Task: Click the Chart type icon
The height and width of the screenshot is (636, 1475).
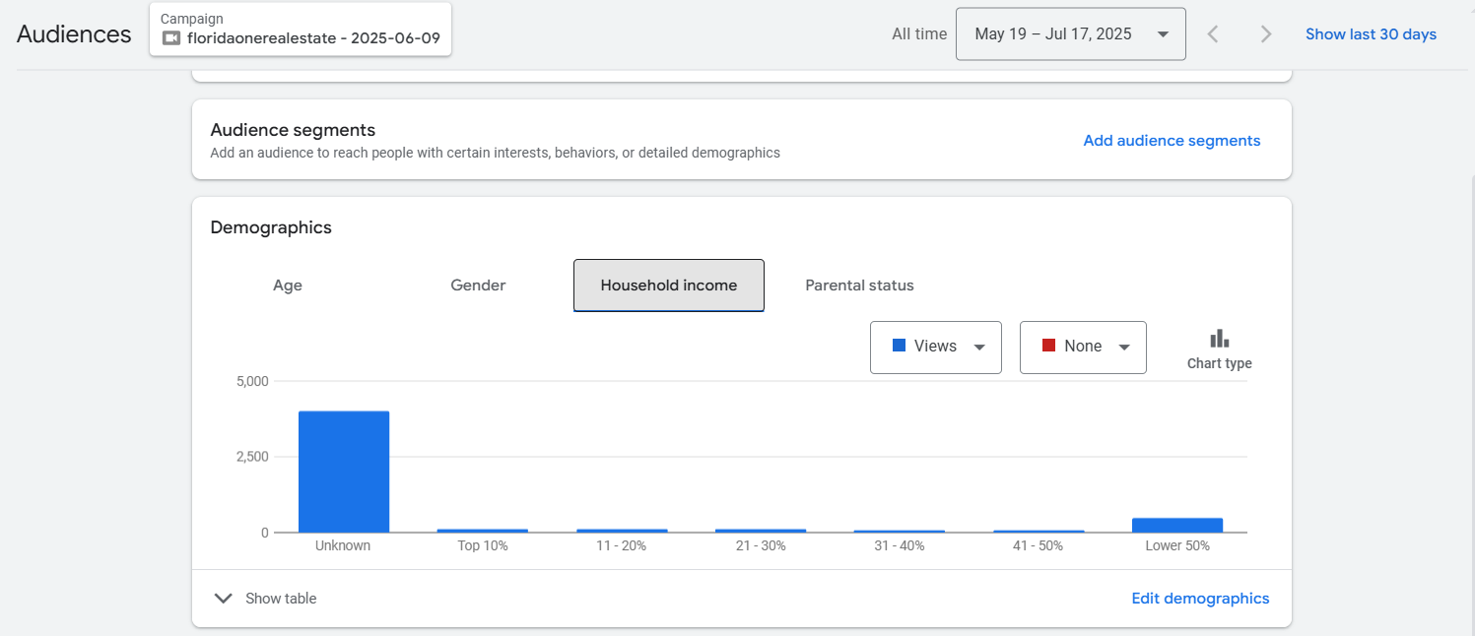Action: pos(1219,339)
